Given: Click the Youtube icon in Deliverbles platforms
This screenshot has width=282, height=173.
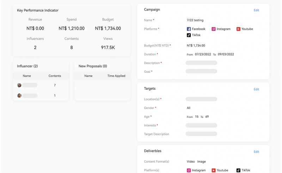Looking at the screenshot, I should (214, 170).
